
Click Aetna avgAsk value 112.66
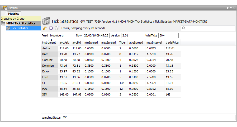point(64,48)
